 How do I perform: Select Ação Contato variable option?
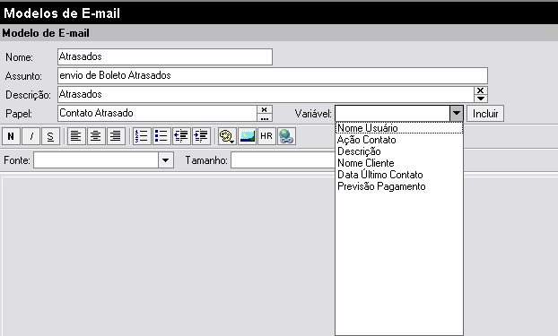(x=399, y=140)
